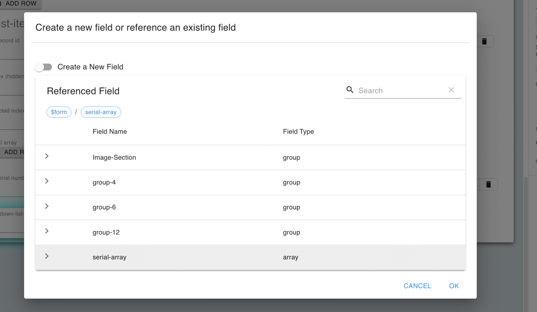Click the $form breadcrumb chip
Screen dimensions: 537x312
point(59,112)
